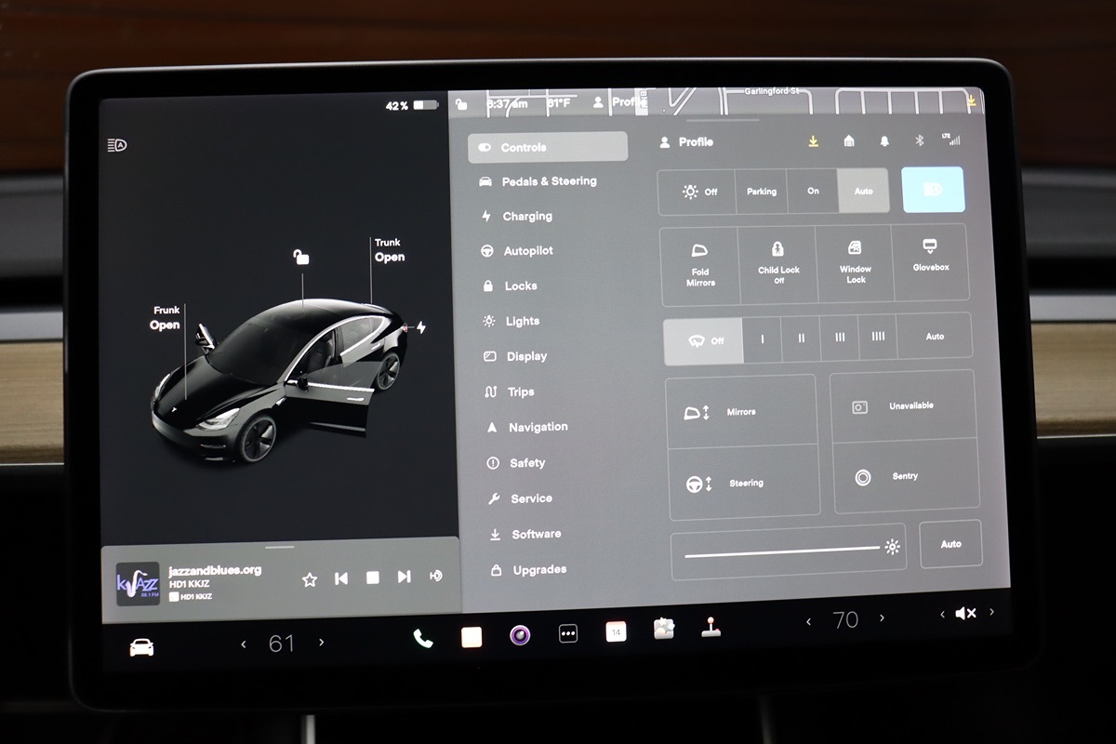Toggle Window Lock
The width and height of the screenshot is (1116, 744).
pos(855,261)
